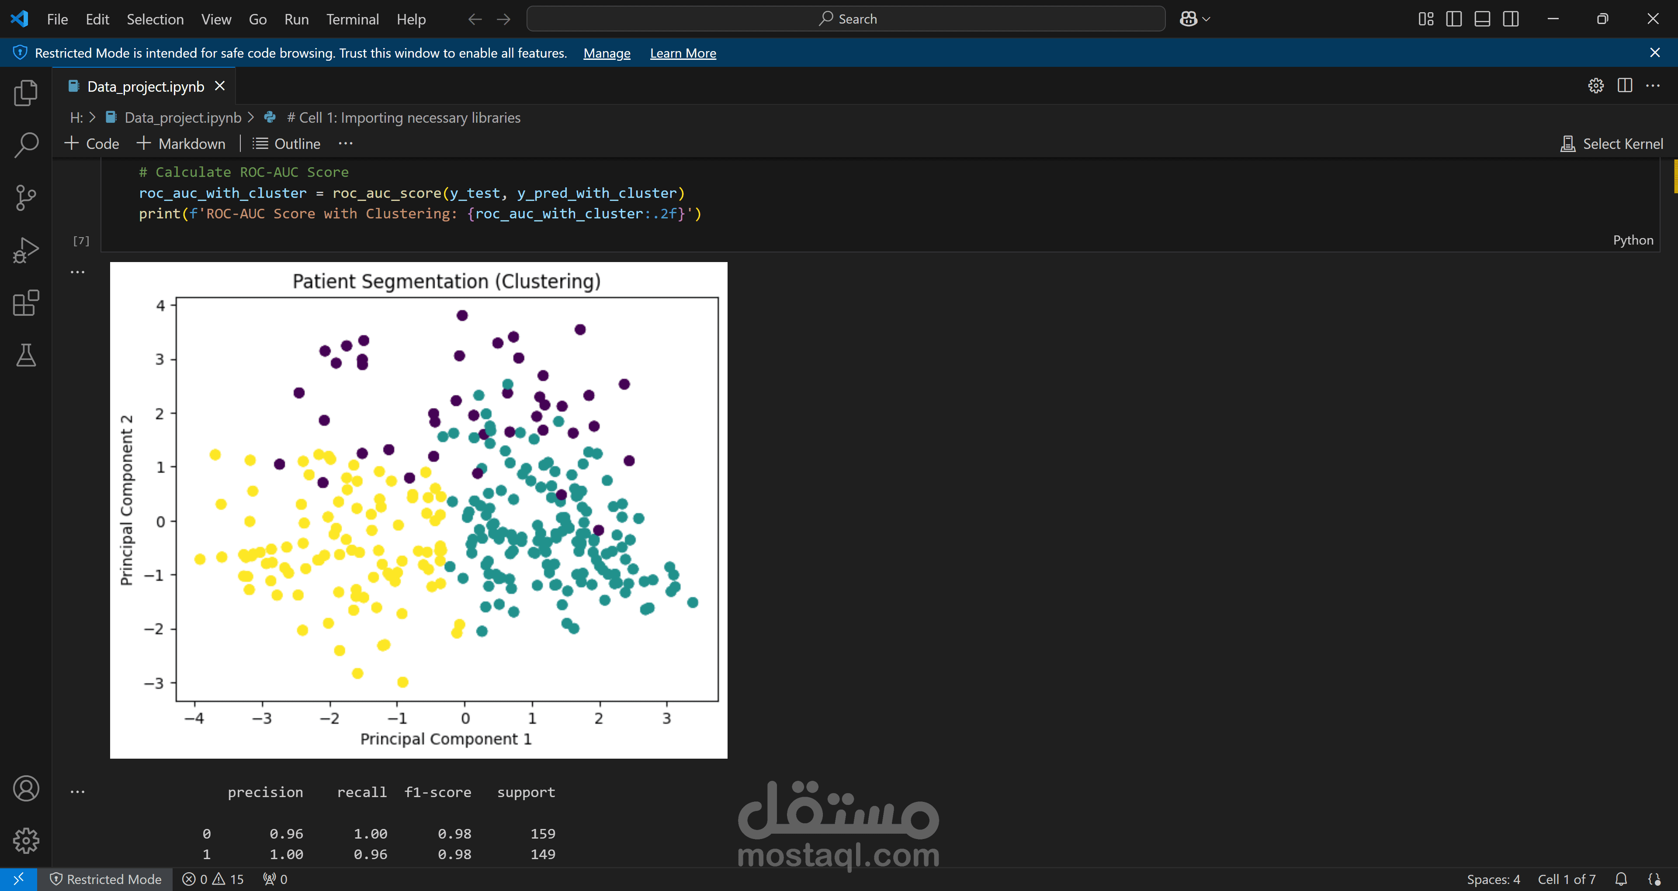Toggle the Secondary Side Bar
Image resolution: width=1678 pixels, height=891 pixels.
[x=1511, y=19]
